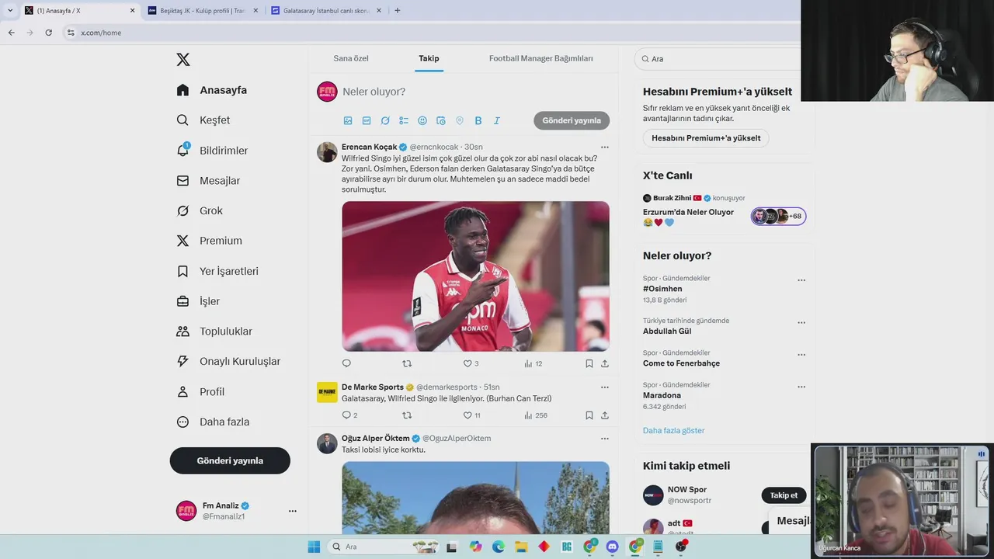The width and height of the screenshot is (994, 559).
Task: Repost Erencan Koçak post
Action: pyautogui.click(x=407, y=363)
